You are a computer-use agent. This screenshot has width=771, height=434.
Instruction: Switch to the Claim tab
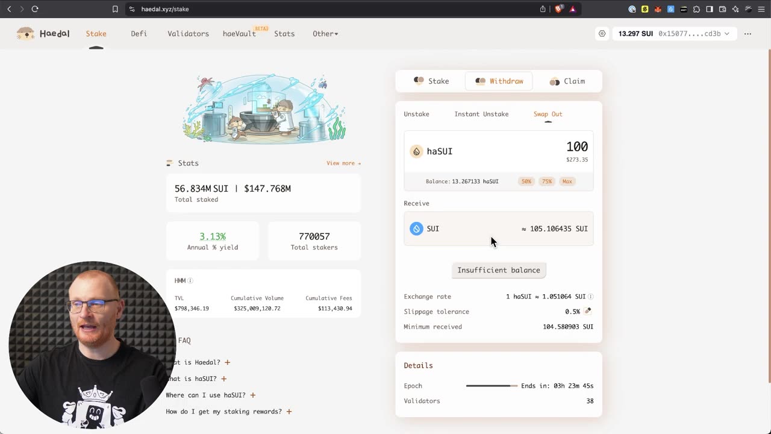coord(567,81)
